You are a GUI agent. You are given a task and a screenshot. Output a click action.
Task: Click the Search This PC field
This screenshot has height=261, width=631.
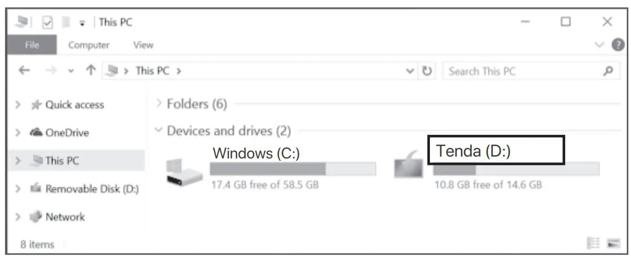[524, 72]
